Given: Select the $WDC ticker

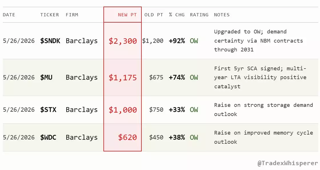Looking at the screenshot, I should pyautogui.click(x=48, y=137).
